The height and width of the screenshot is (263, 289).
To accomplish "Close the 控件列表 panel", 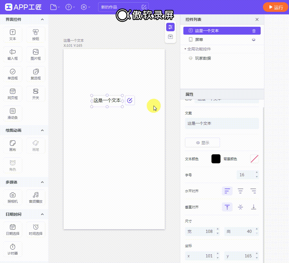I will click(257, 19).
